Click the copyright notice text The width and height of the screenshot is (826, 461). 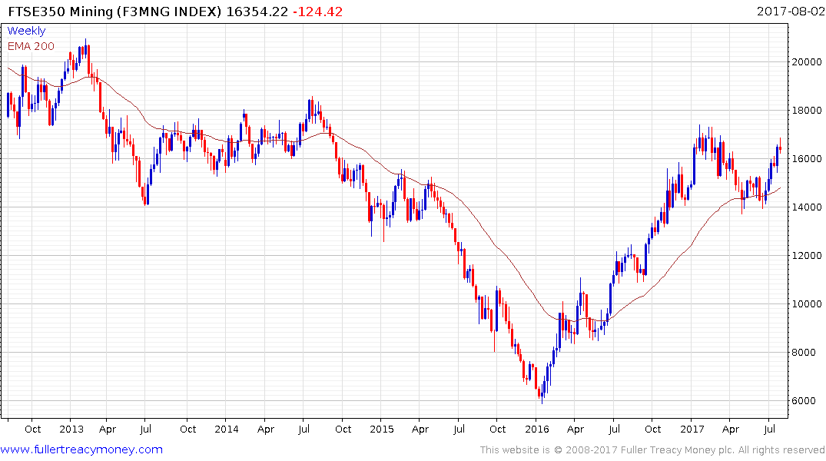pyautogui.click(x=652, y=450)
